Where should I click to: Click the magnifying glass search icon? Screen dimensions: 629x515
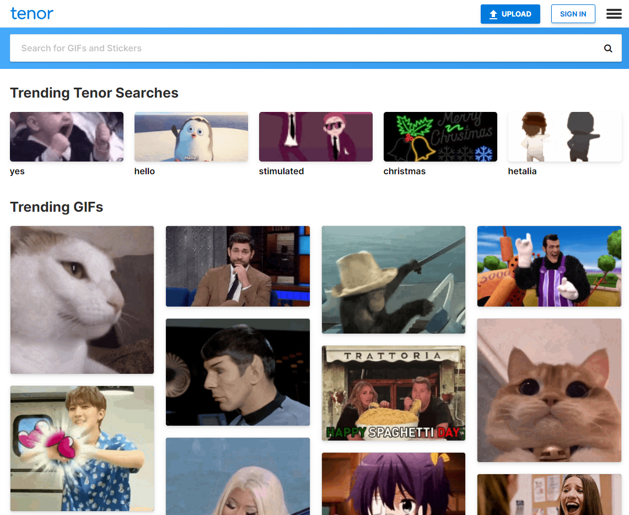608,49
